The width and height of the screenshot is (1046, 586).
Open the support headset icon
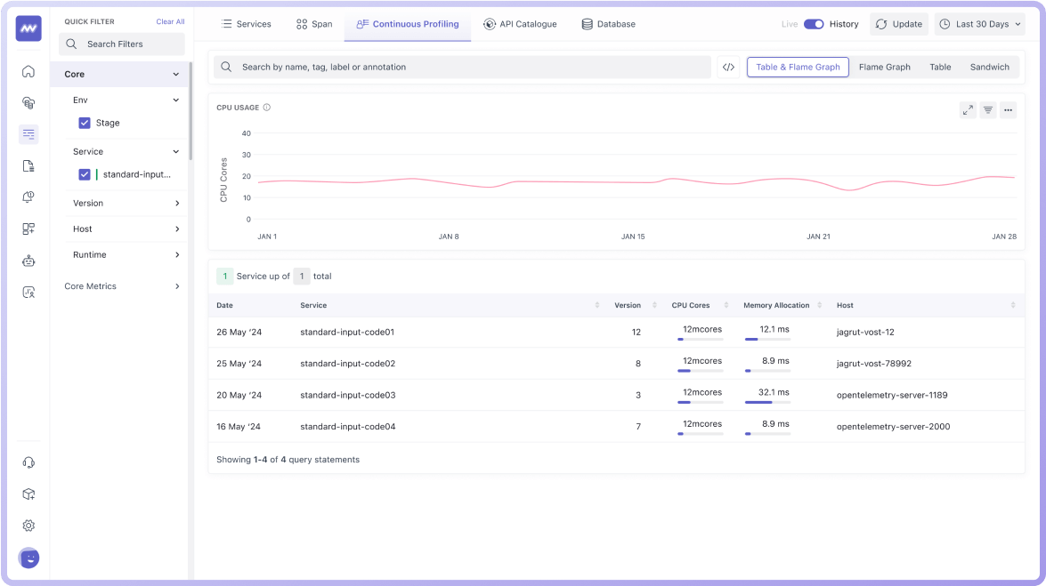click(28, 462)
